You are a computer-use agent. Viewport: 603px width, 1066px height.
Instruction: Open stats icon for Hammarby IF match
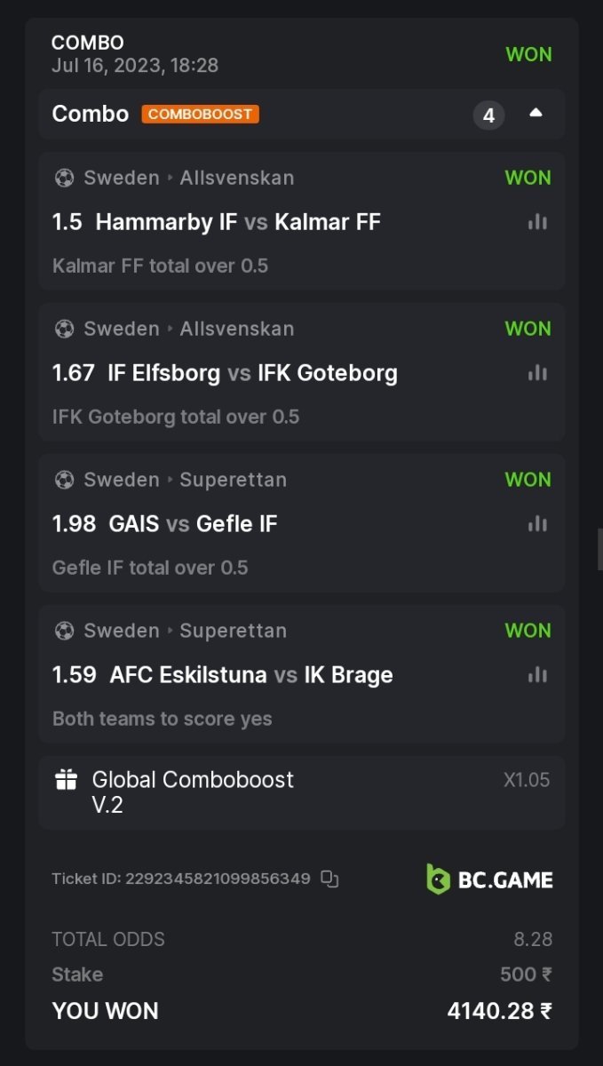536,222
